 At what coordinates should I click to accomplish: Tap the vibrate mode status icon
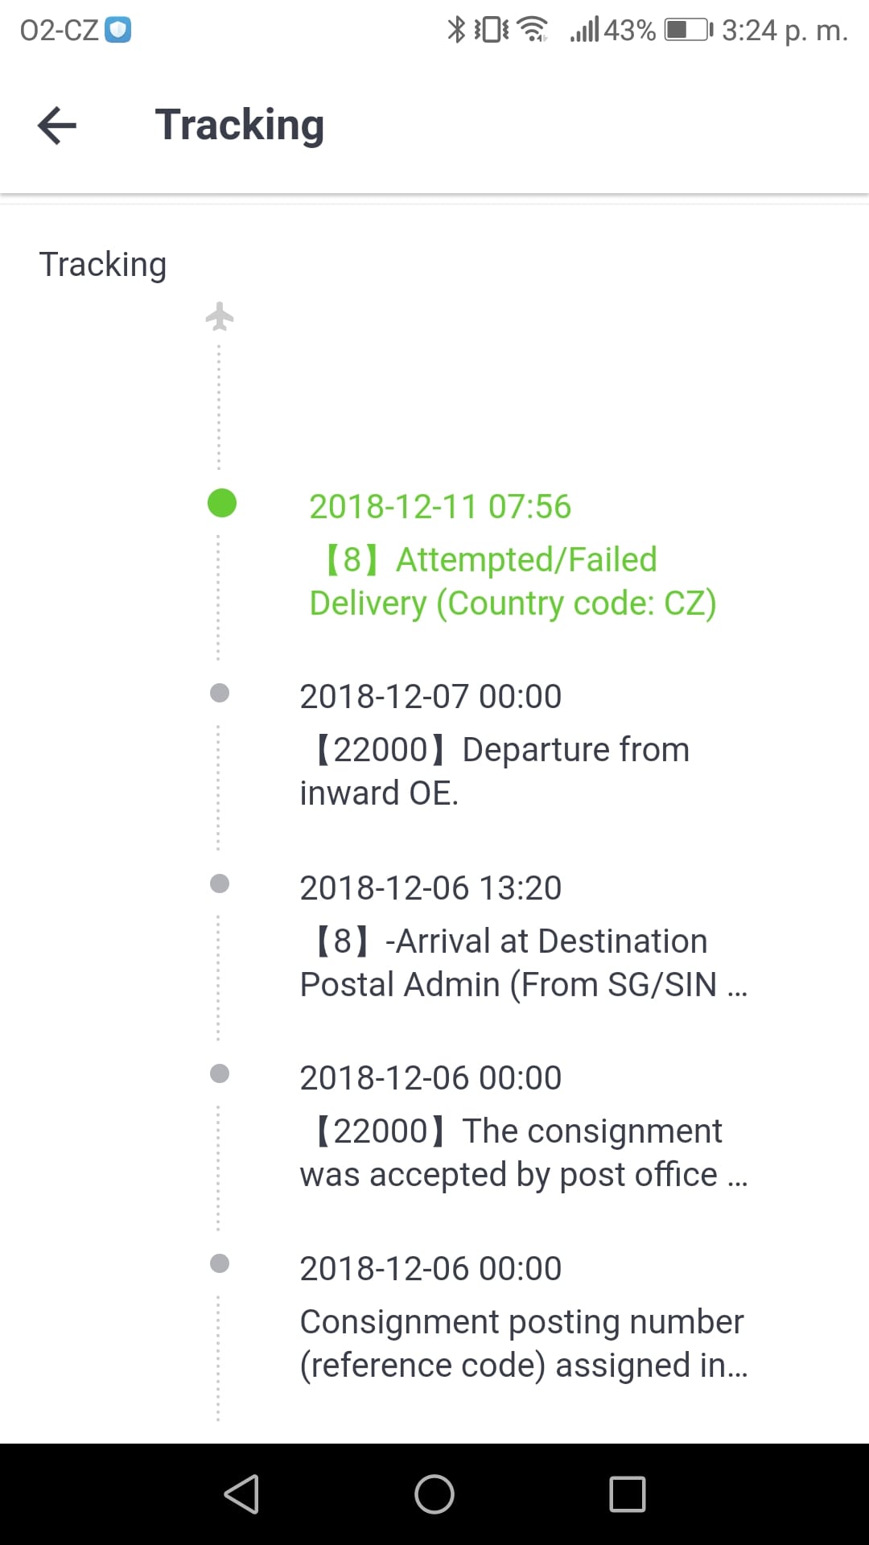click(x=491, y=30)
